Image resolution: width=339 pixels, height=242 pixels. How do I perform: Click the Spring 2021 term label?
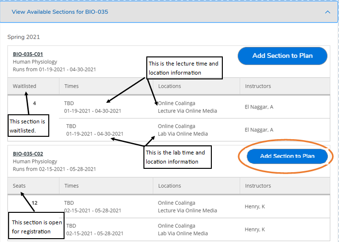[x=23, y=37]
